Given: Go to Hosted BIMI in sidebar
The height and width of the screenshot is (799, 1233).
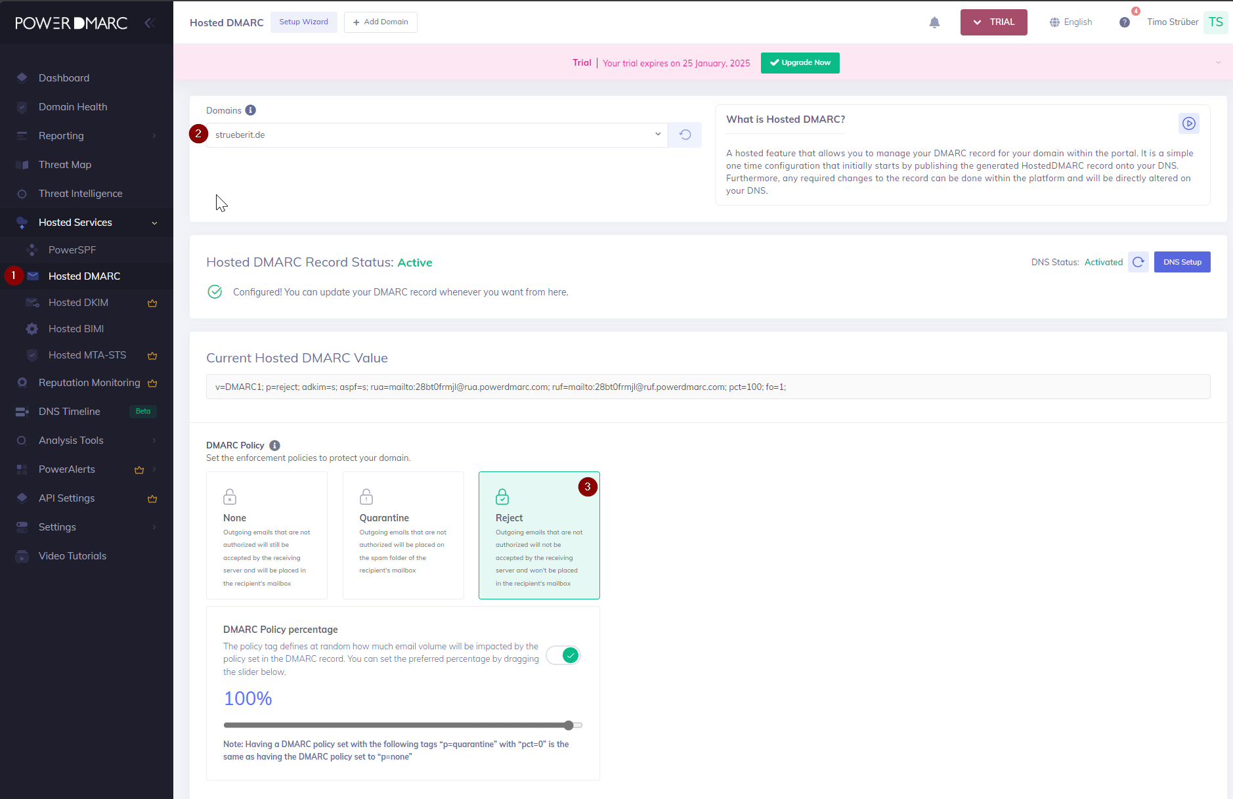Looking at the screenshot, I should pos(76,329).
